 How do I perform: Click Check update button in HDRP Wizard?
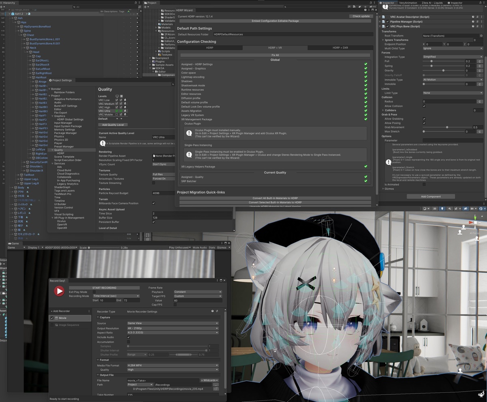[x=361, y=16]
